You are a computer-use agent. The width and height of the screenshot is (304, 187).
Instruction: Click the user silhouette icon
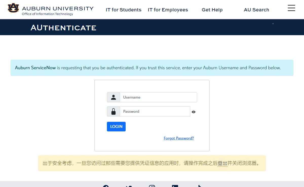(113, 97)
